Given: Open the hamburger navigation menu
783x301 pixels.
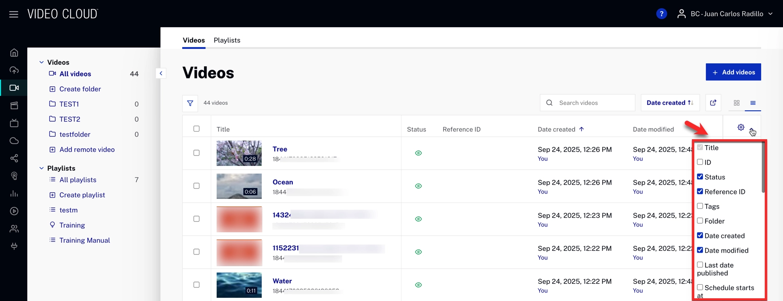Looking at the screenshot, I should coord(14,14).
